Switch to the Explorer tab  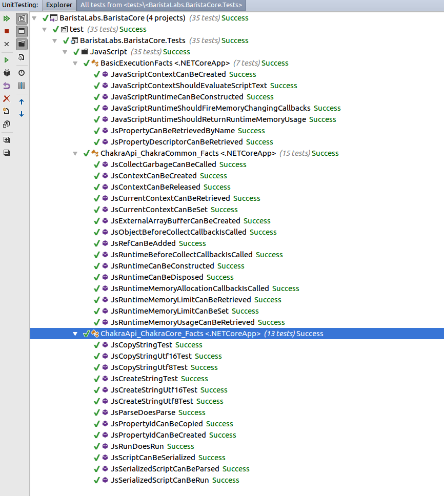[59, 5]
